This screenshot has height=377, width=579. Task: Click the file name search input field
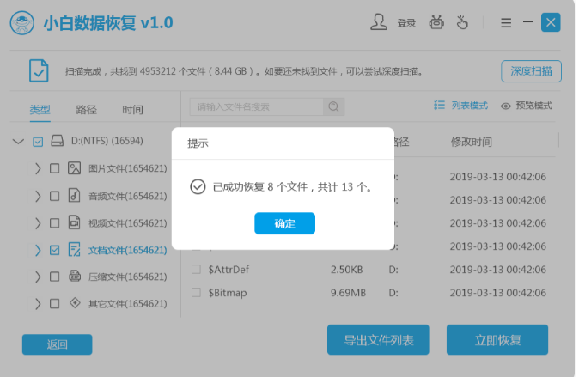[x=257, y=106]
